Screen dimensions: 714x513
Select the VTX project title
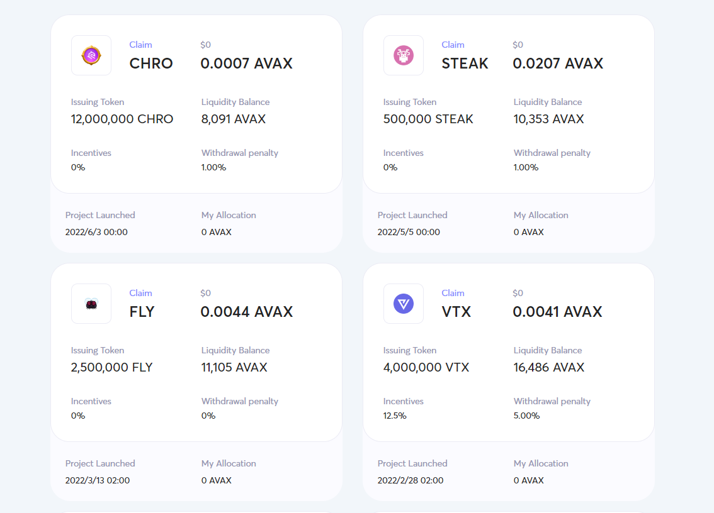click(x=456, y=312)
